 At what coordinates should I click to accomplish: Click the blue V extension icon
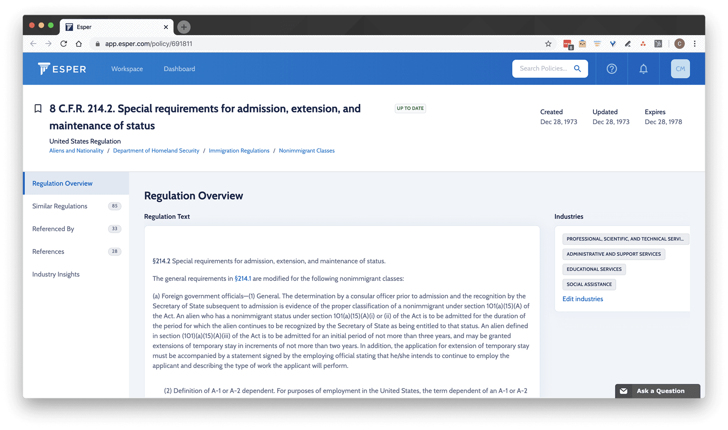(x=613, y=44)
